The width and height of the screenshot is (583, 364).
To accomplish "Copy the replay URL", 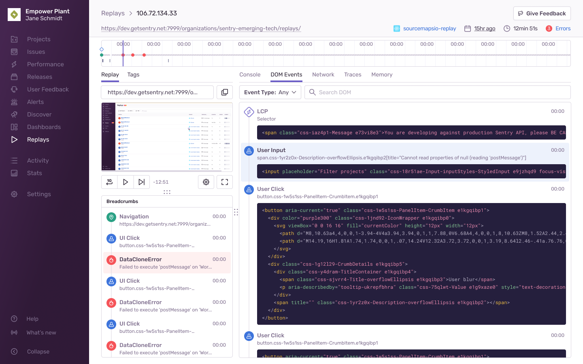I will coord(224,92).
